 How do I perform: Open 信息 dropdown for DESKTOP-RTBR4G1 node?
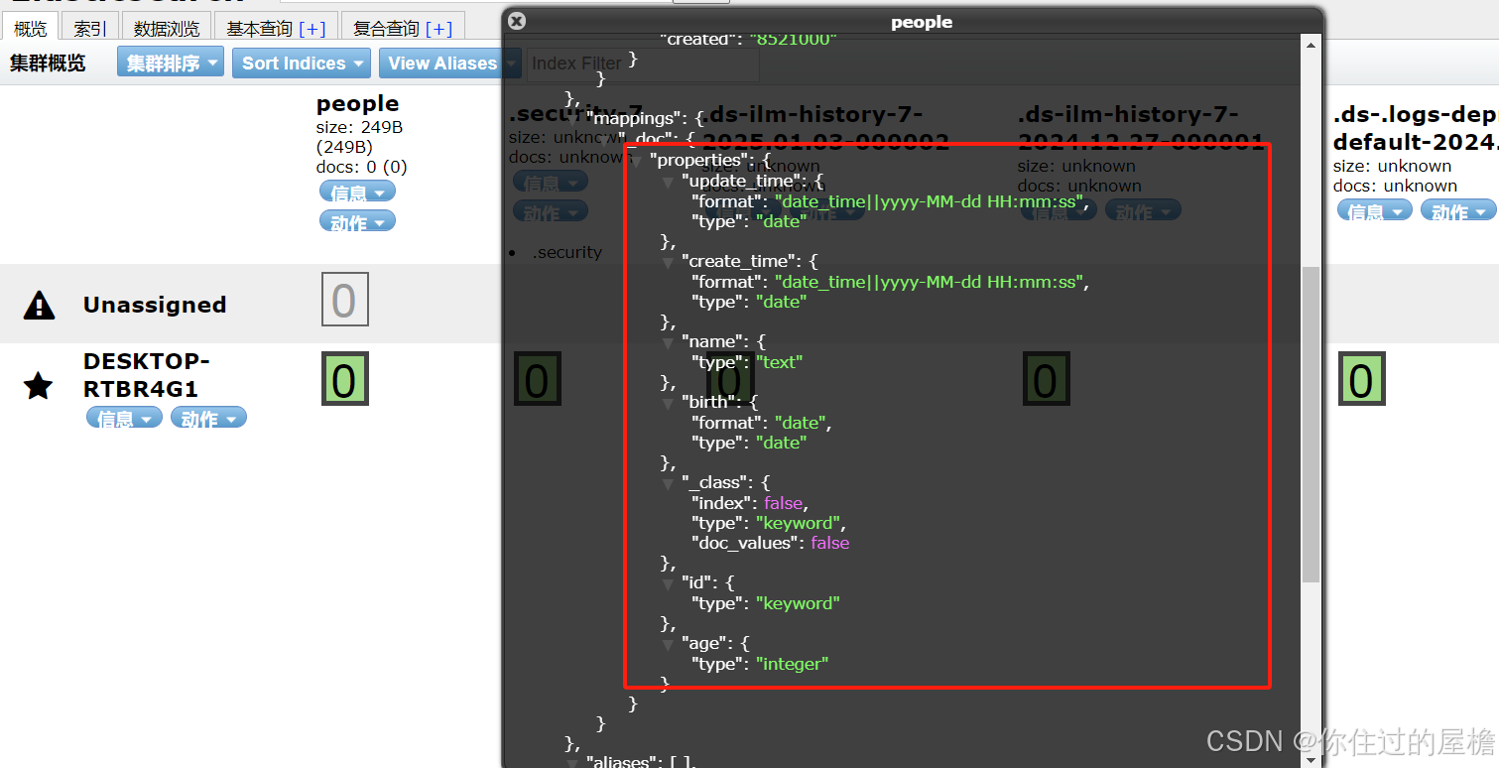(124, 418)
